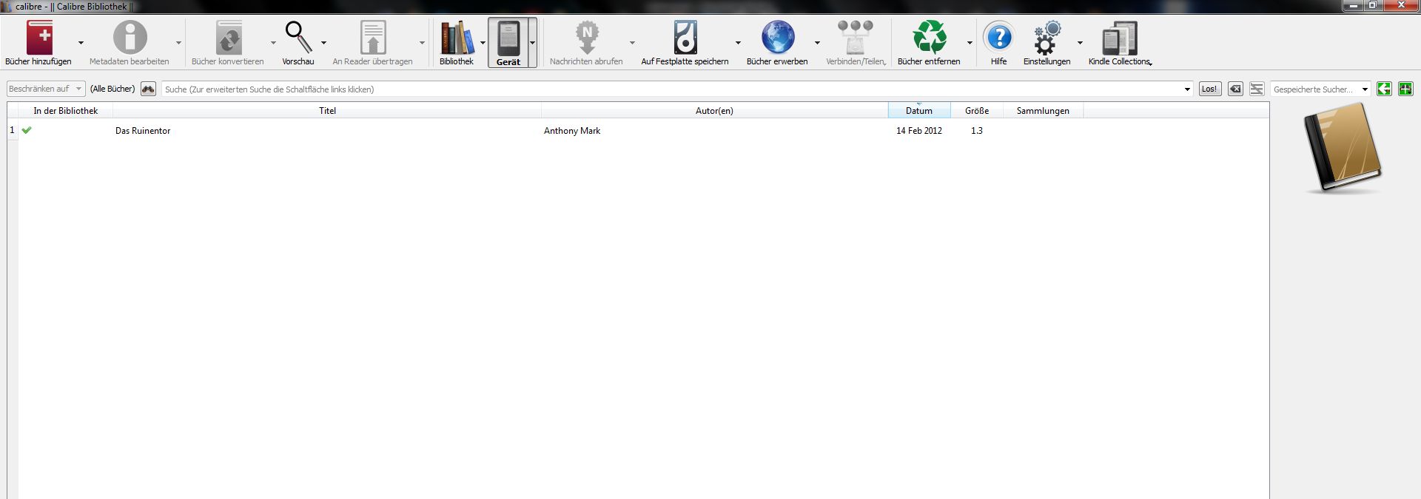Sort by the Größe column header
Image resolution: width=1421 pixels, height=499 pixels.
click(x=977, y=111)
